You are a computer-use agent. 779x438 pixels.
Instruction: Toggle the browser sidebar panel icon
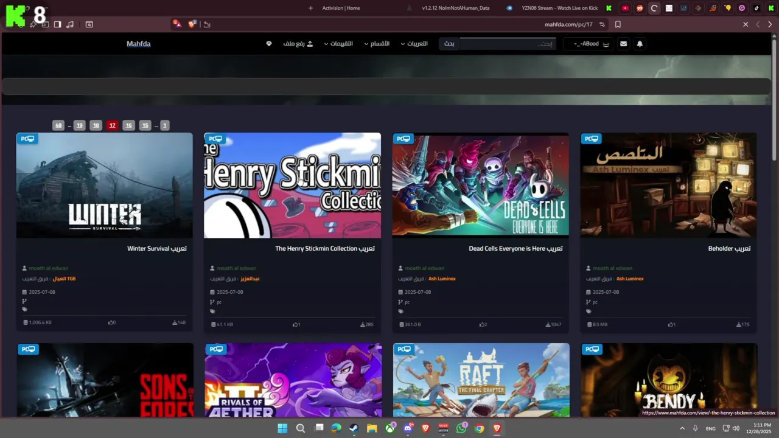tap(57, 24)
